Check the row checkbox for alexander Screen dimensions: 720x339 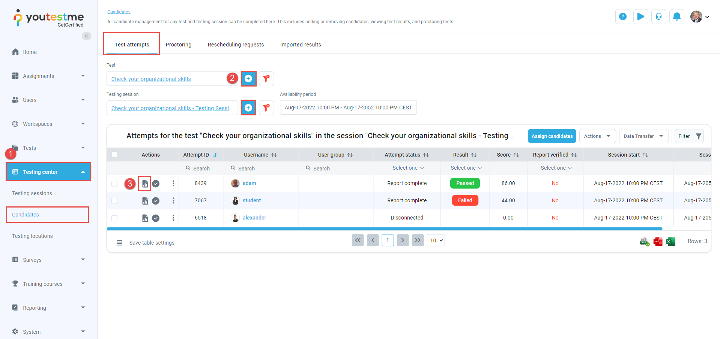click(x=114, y=218)
